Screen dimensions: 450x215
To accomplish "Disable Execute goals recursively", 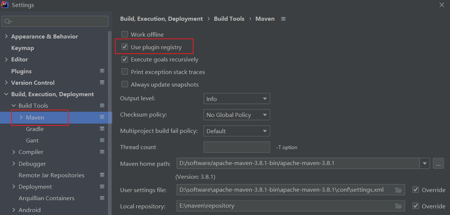I will (125, 59).
